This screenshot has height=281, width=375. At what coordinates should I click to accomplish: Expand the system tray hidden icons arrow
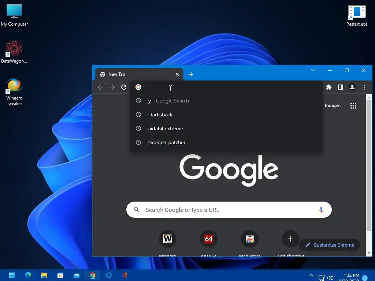click(x=311, y=275)
